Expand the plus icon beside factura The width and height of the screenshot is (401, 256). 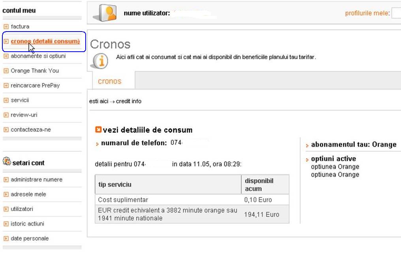[6, 26]
